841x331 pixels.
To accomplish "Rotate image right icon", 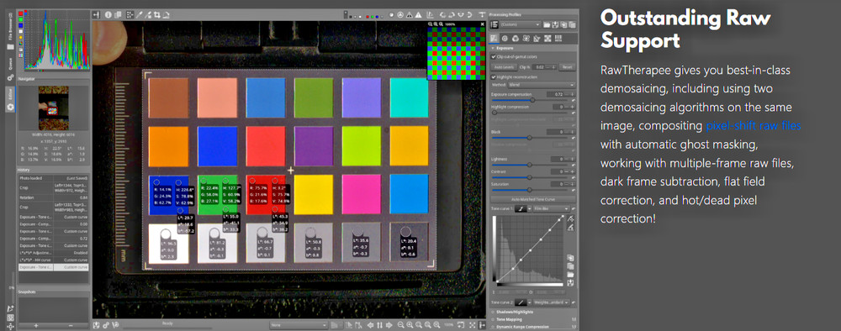I will [x=452, y=14].
